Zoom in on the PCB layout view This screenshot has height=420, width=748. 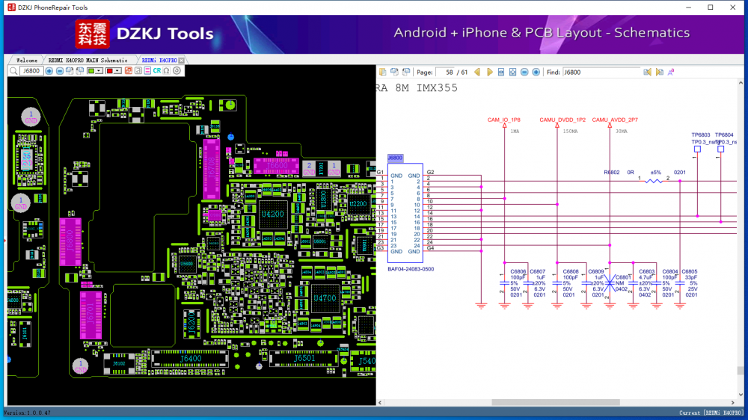click(x=49, y=71)
